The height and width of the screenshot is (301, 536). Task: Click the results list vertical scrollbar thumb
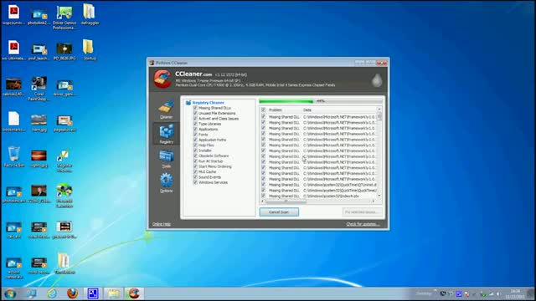coord(379,116)
